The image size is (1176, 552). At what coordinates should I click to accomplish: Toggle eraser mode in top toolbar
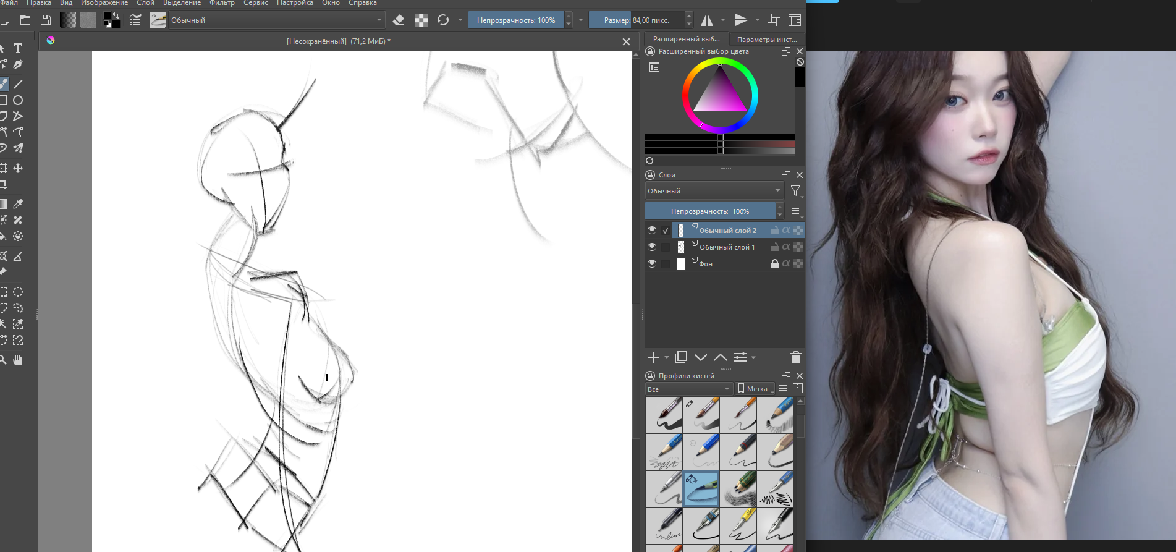tap(399, 20)
